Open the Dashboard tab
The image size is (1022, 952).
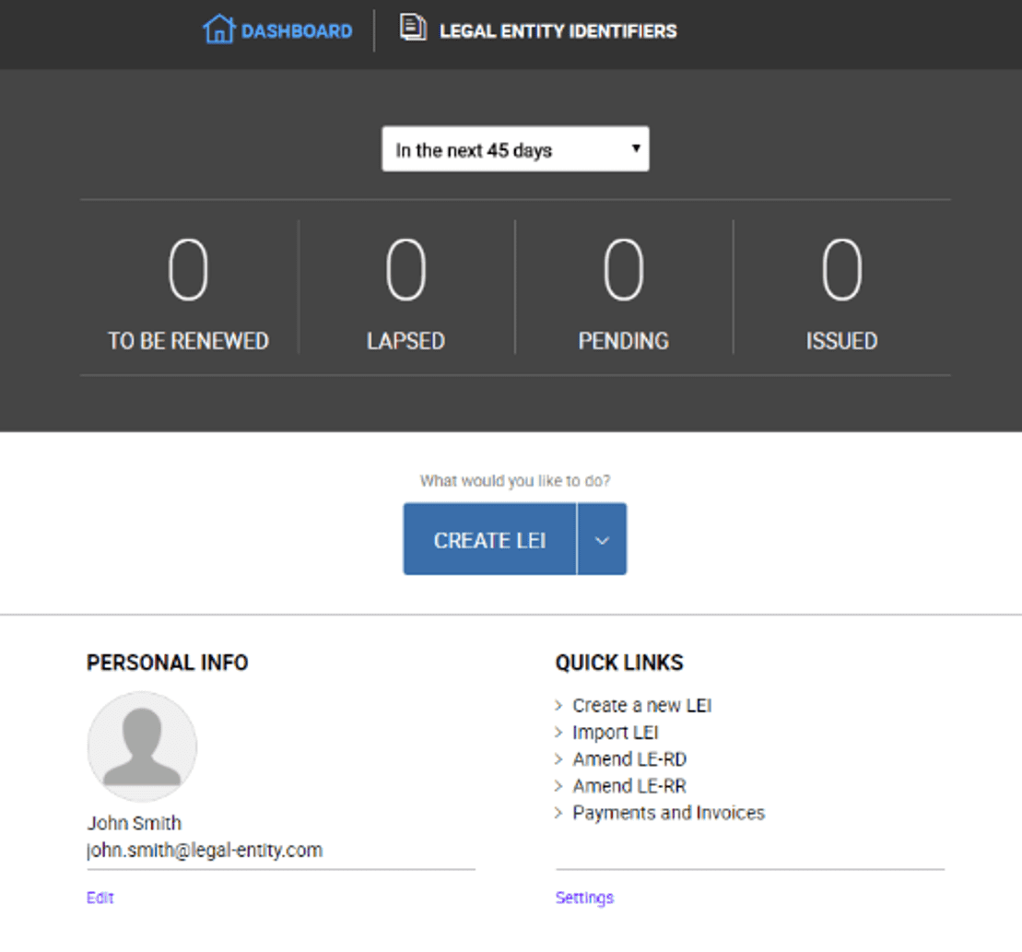(x=277, y=30)
